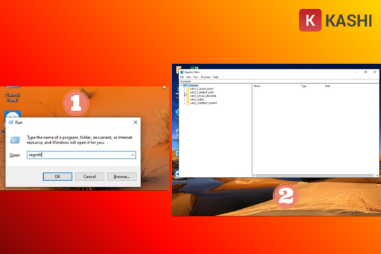The width and height of the screenshot is (381, 254).
Task: Click the KASHI logo
Action: click(x=335, y=20)
